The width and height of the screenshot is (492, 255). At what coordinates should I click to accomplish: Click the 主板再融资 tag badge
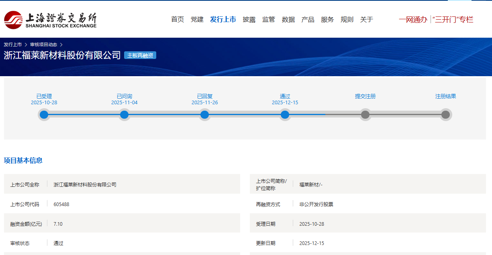140,55
